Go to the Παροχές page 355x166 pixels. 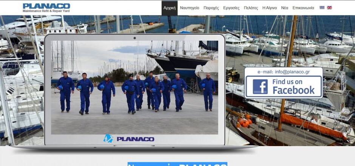point(211,8)
